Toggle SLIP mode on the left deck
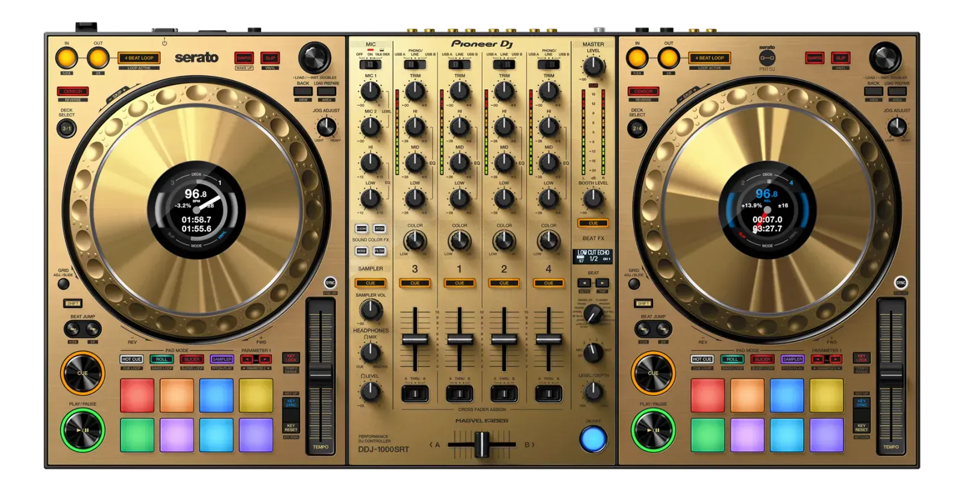The width and height of the screenshot is (964, 501). coord(270,58)
